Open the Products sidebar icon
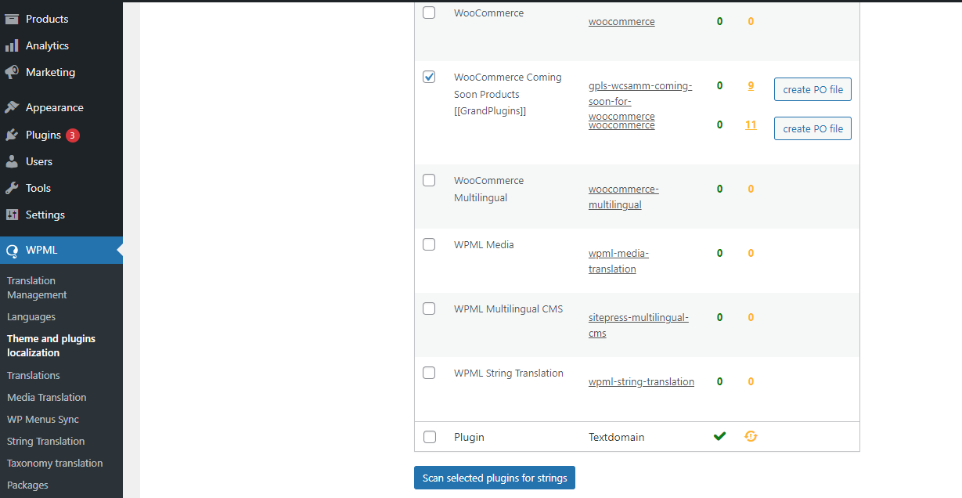The height and width of the screenshot is (498, 962). (13, 19)
